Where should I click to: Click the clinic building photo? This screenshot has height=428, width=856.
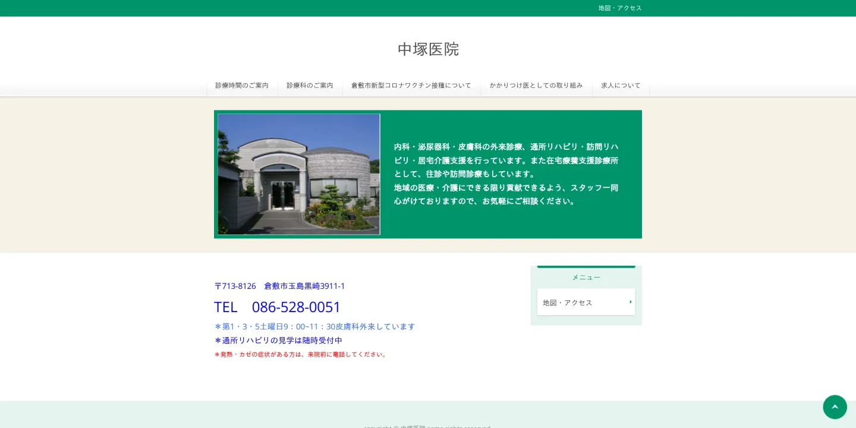pyautogui.click(x=299, y=174)
